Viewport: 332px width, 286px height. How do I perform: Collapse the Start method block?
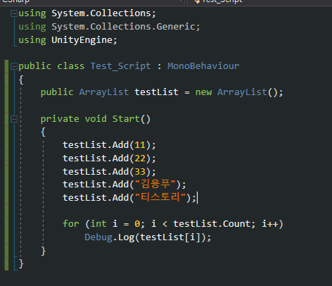click(14, 119)
